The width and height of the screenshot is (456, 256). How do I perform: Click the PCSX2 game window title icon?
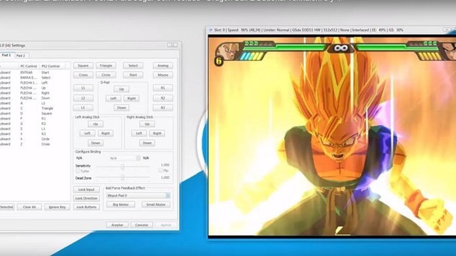(x=211, y=30)
